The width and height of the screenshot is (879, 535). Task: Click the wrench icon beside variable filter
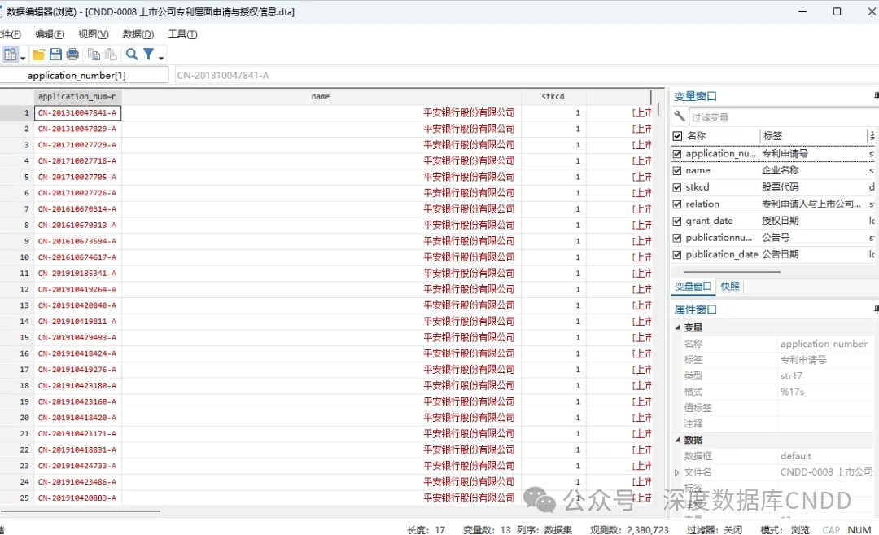tap(680, 116)
